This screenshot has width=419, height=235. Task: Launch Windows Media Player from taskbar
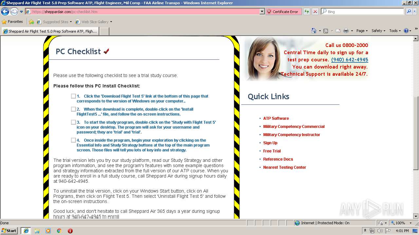(x=48, y=231)
